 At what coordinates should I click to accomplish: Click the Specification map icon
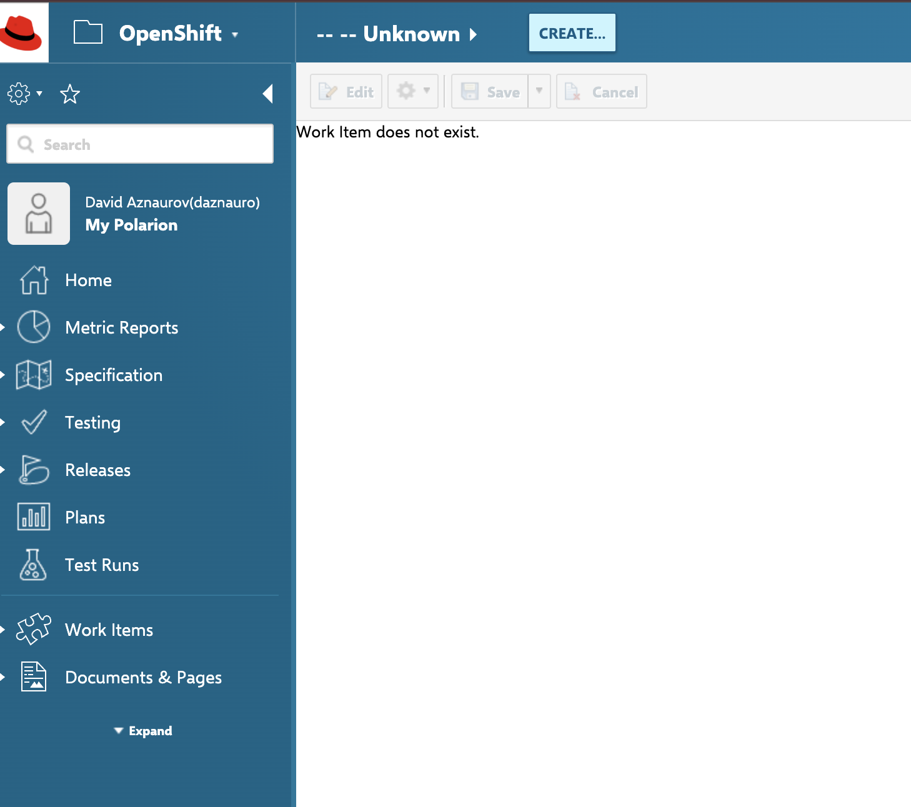[x=34, y=375]
